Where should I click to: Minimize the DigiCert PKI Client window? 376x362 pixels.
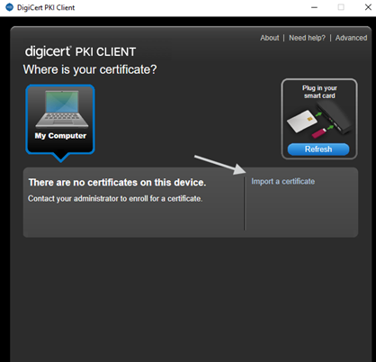314,7
